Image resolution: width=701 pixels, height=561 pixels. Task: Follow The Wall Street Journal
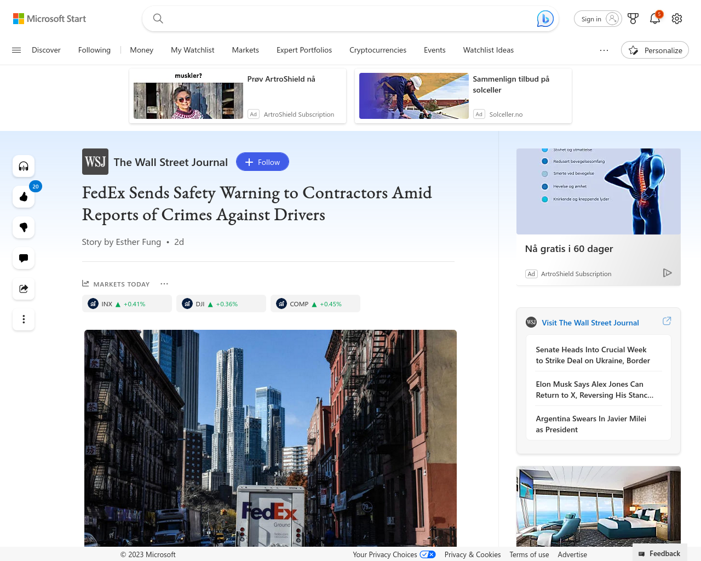pos(262,162)
